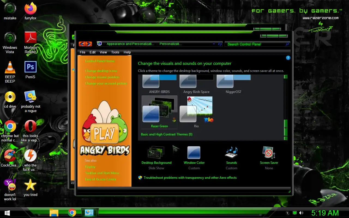Open Change mouse pointers link
Viewport: 349px width, 218px height.
click(102, 77)
